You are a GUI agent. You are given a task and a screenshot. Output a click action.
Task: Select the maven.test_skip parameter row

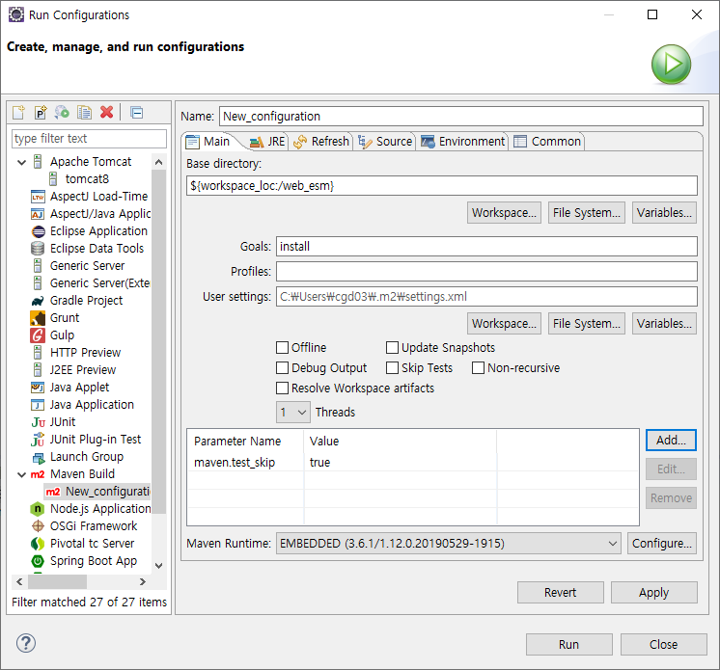[x=413, y=463]
